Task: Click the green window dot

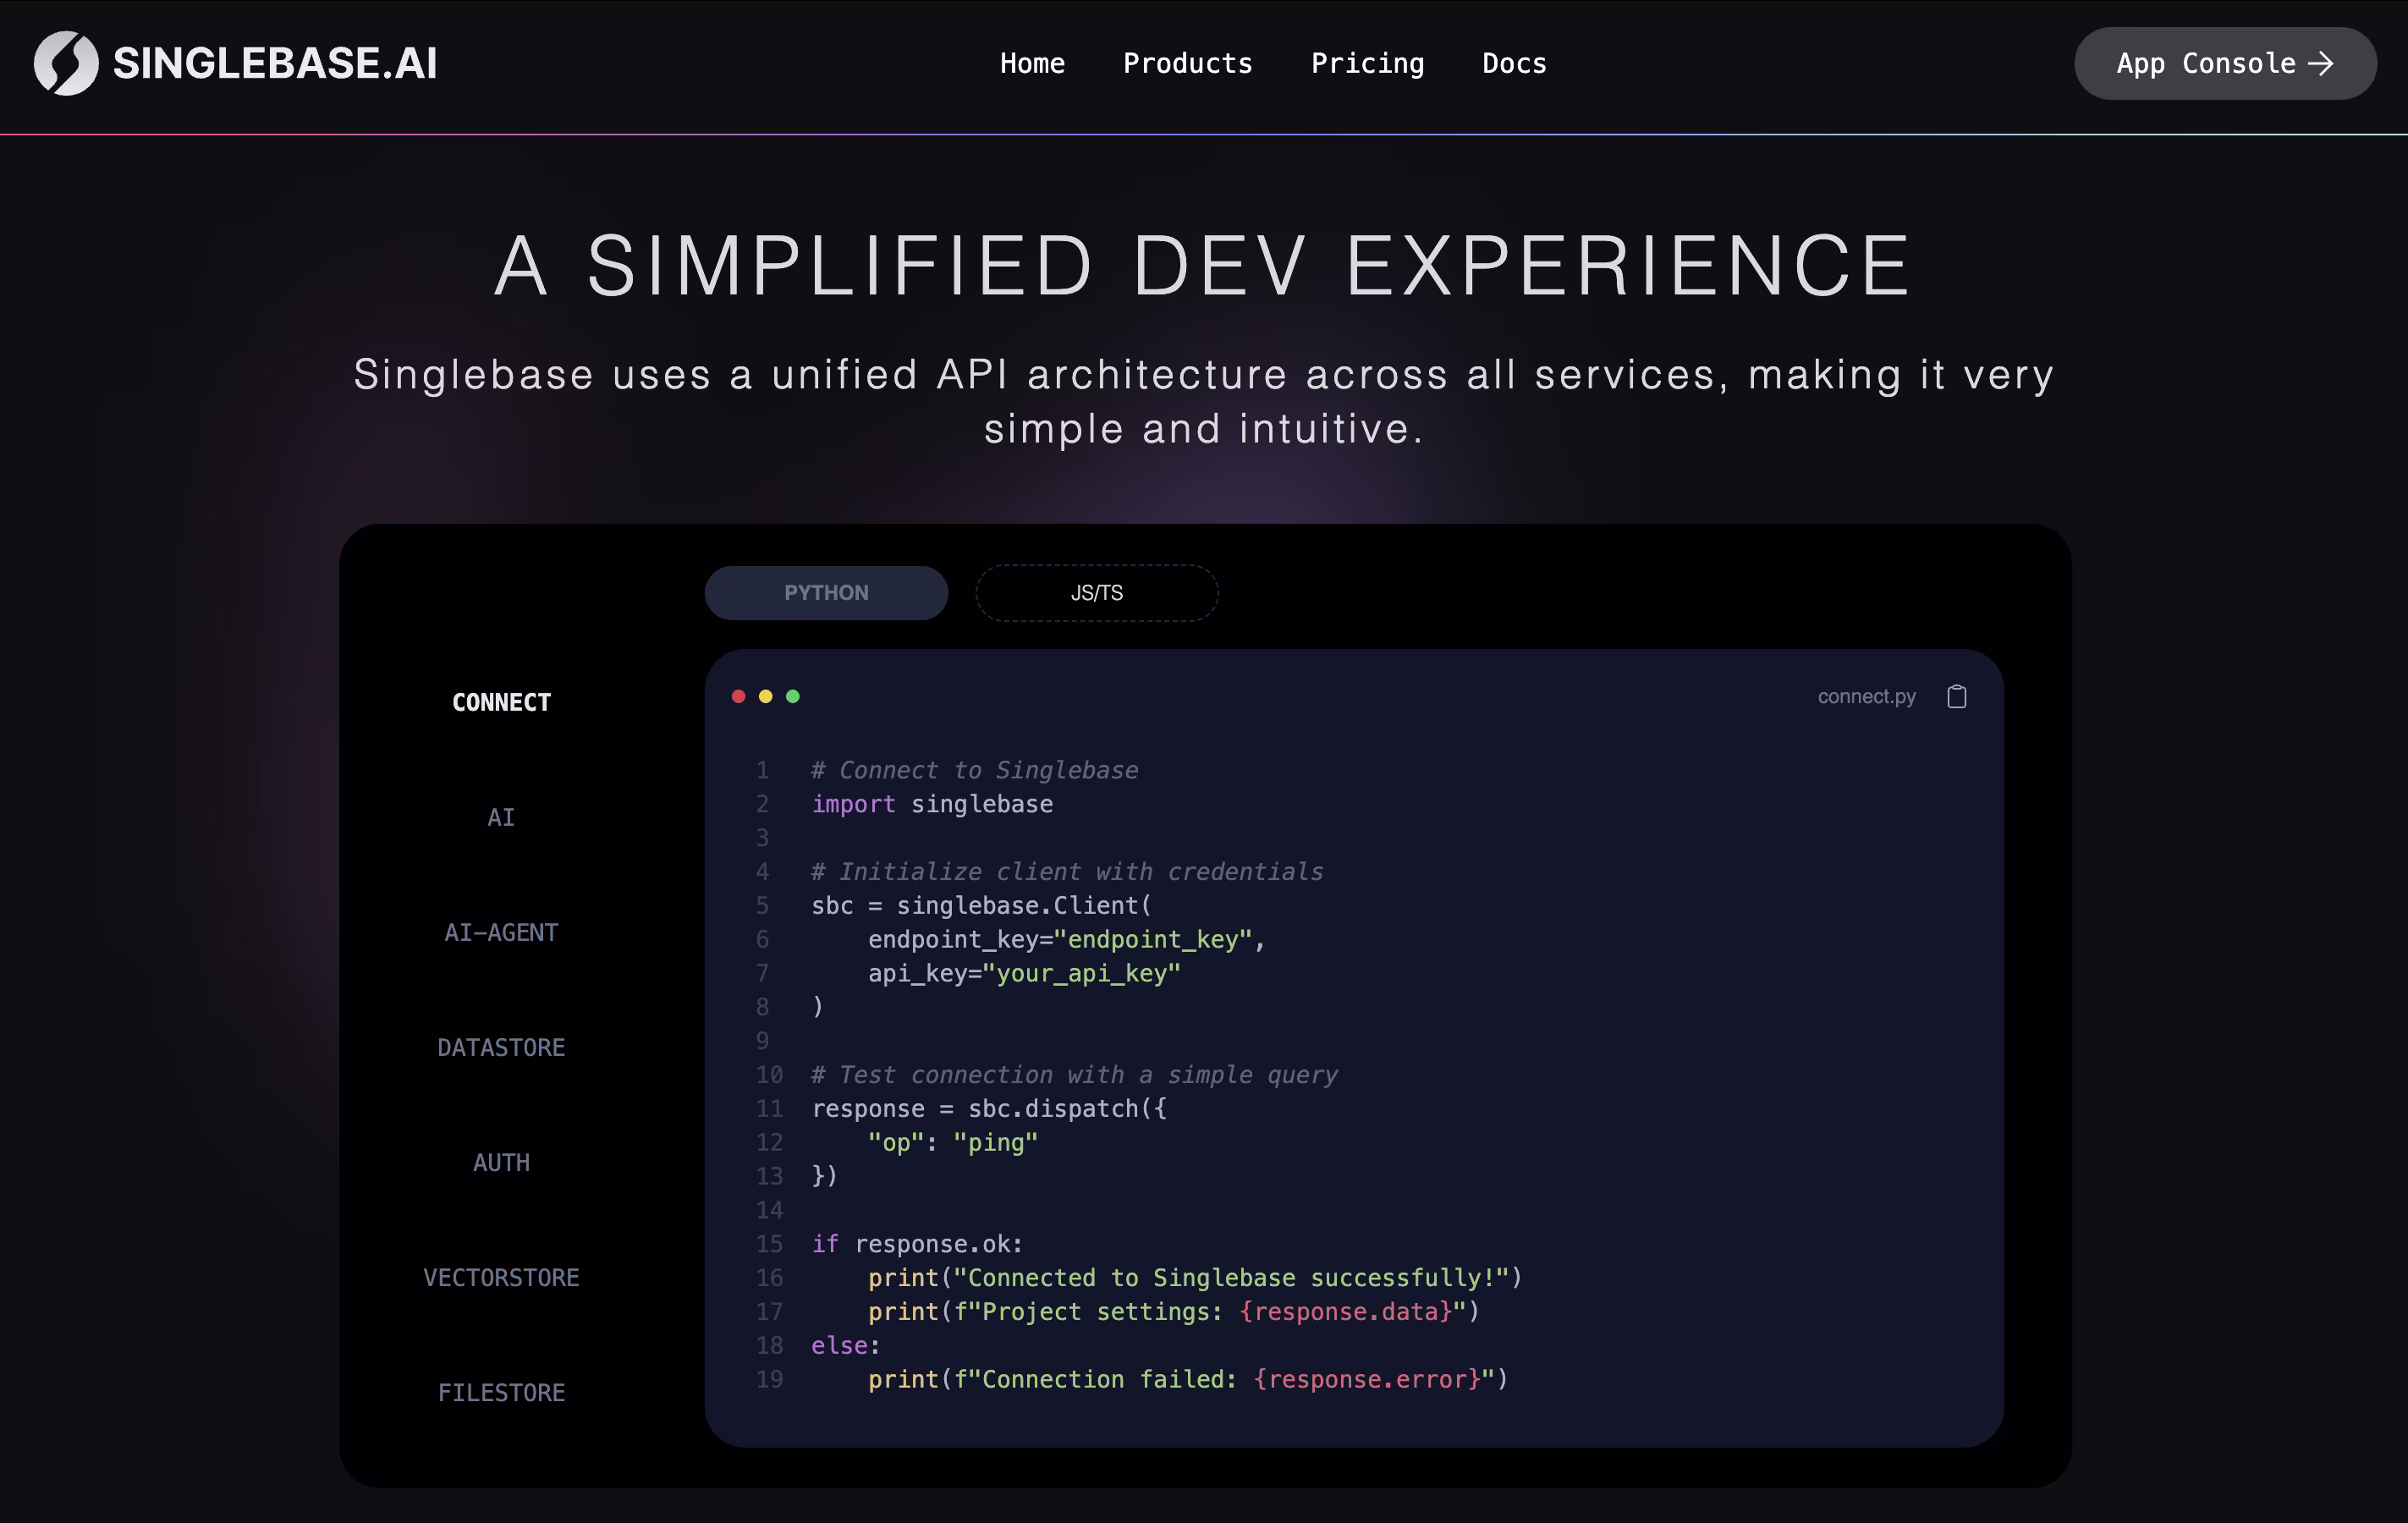Action: point(792,696)
